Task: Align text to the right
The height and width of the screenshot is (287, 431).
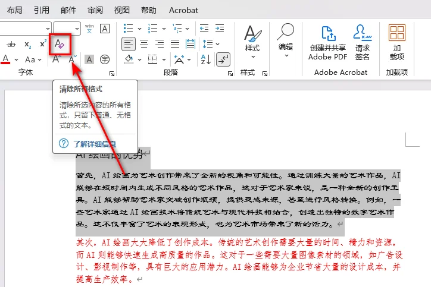Action: [x=160, y=44]
